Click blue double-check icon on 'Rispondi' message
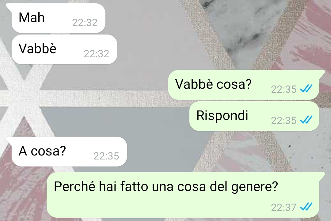Viewport: 331px width, 221px height. click(x=306, y=120)
